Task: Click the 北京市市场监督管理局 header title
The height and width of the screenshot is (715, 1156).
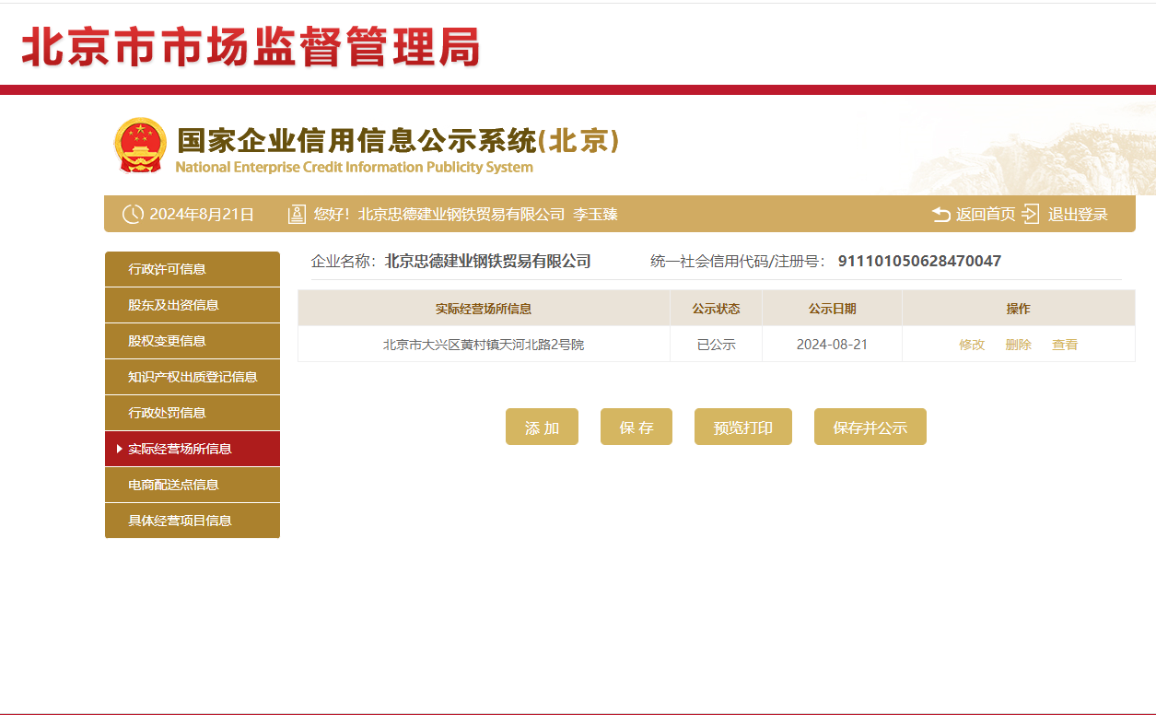Action: click(251, 46)
